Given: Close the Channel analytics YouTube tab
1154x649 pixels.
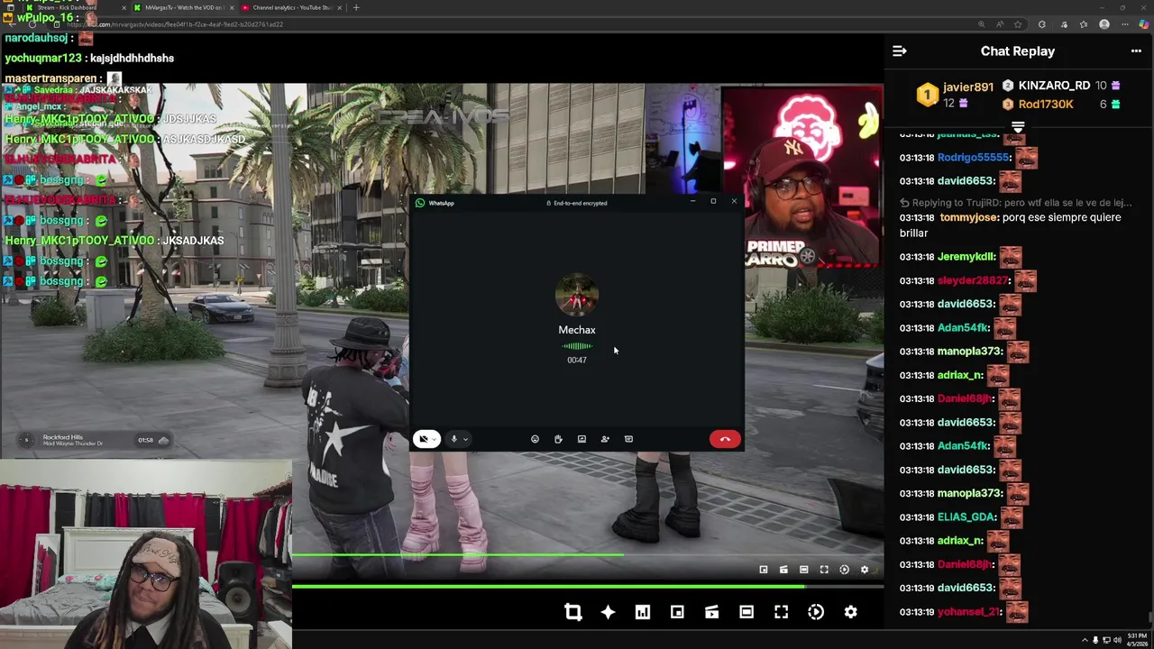Looking at the screenshot, I should click(x=339, y=7).
